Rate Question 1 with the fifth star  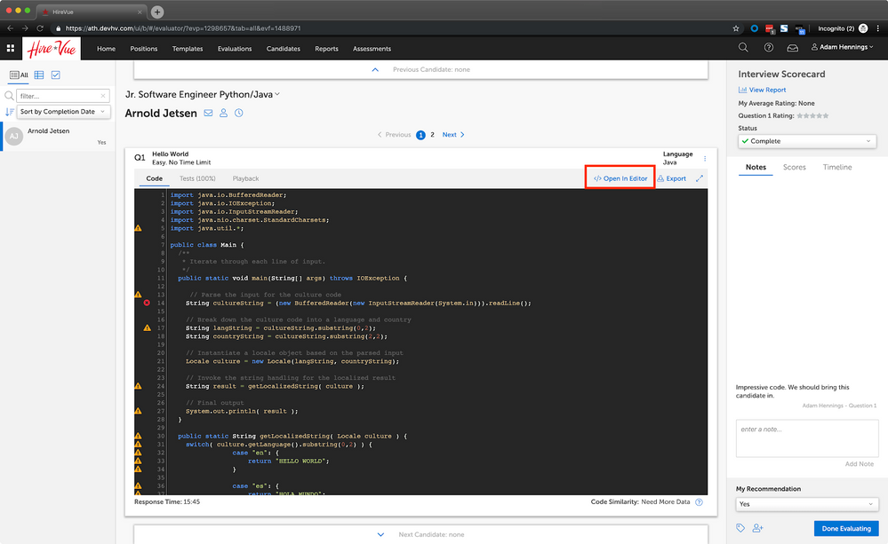pos(826,115)
